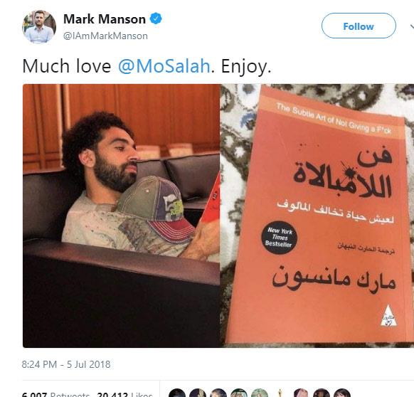Expand tweet options chevron beside Follow
The height and width of the screenshot is (397, 414).
coord(412,26)
